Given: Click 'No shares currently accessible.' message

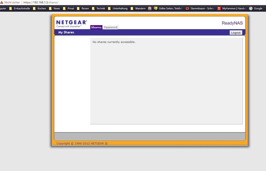Looking at the screenshot, I should 114,42.
